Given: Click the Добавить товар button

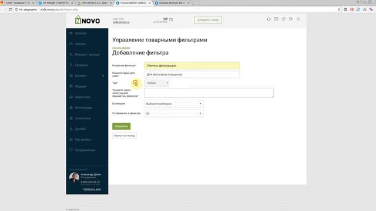Looking at the screenshot, I should 208,20.
